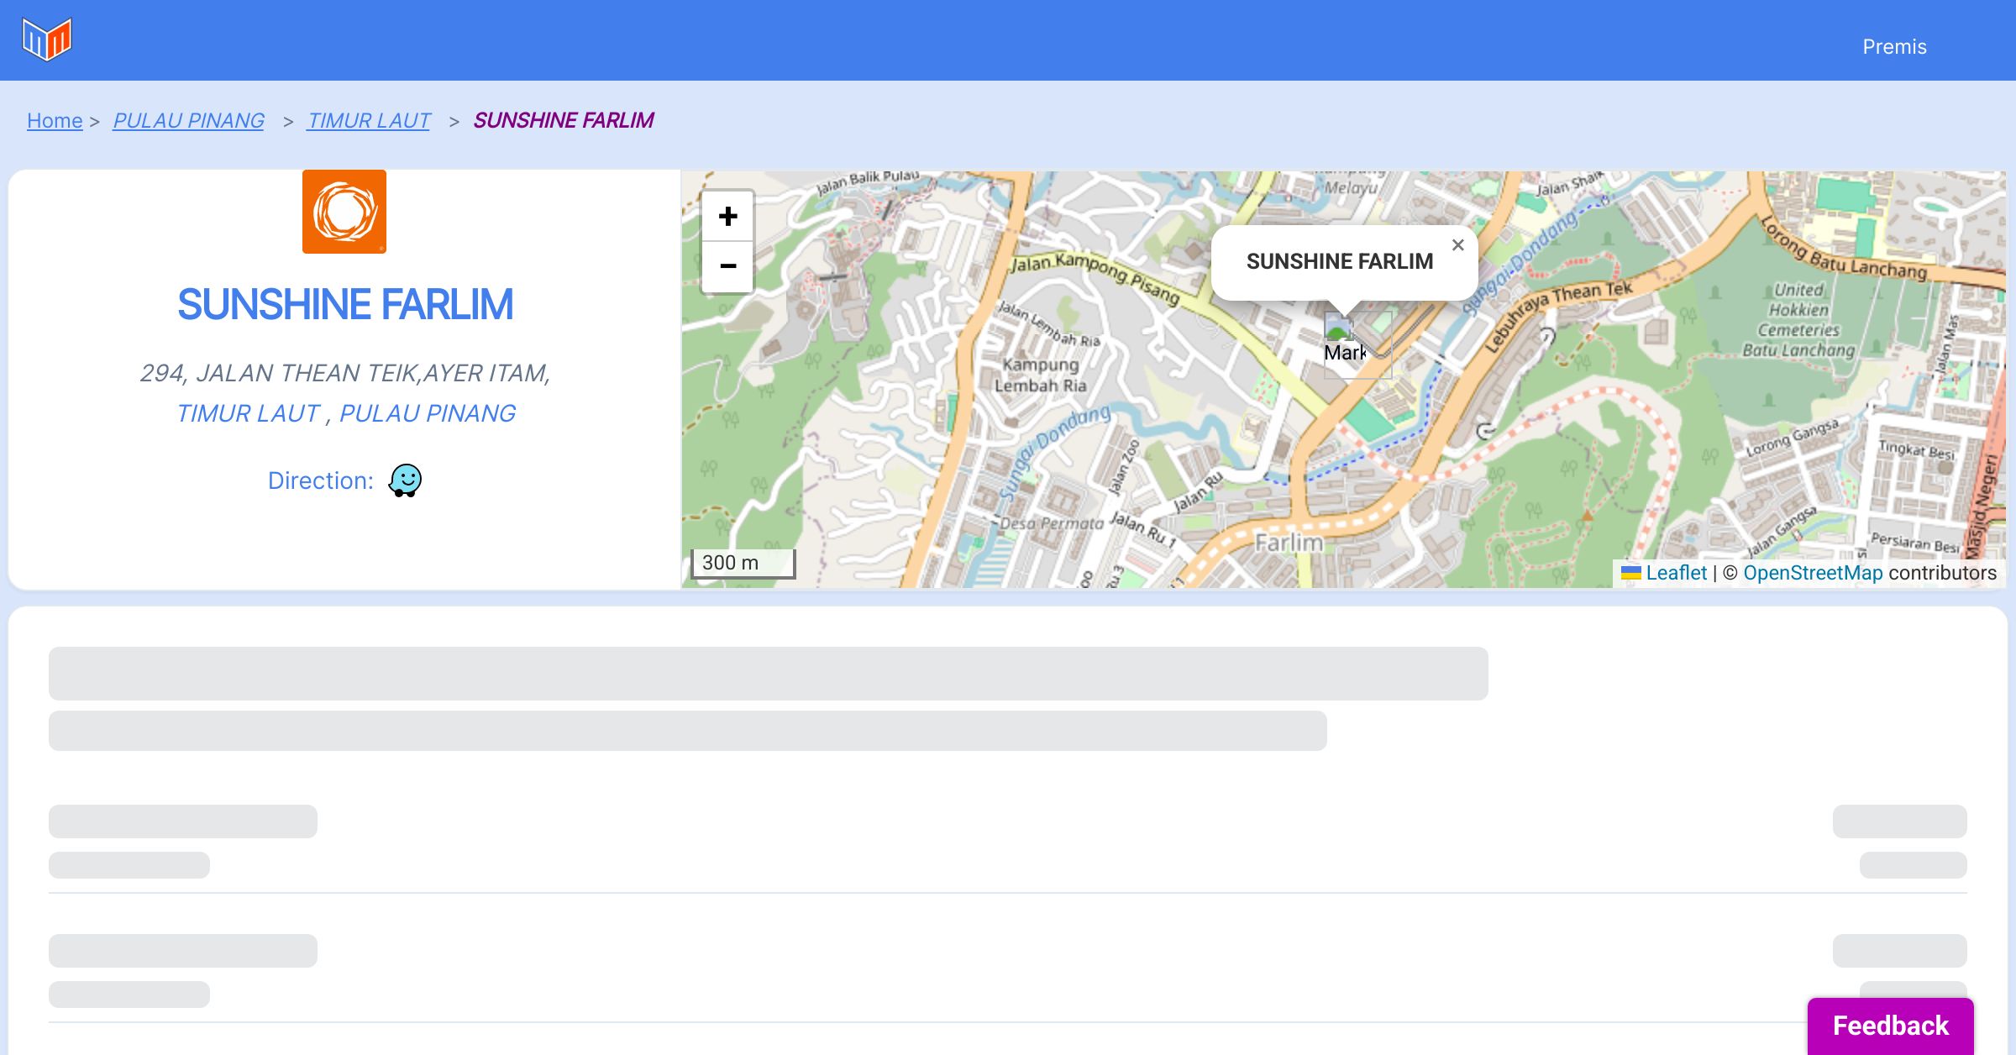Navigate to PULAU PINANG breadcrumb
Screen dimensions: 2016x1055
click(x=188, y=121)
